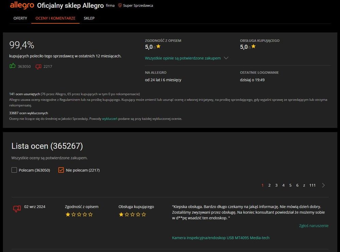Go to ratings page 4
The image size is (340, 252).
point(283,185)
